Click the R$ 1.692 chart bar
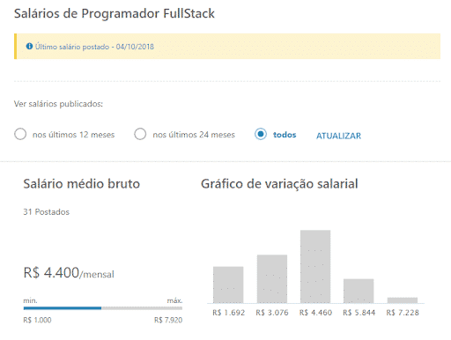This screenshot has width=451, height=340. pos(228,285)
